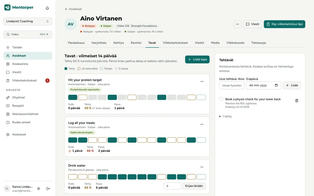Image resolution: width=314 pixels, height=196 pixels.
Task: Go to Tänään in the sidebar
Action: pos(28,47)
